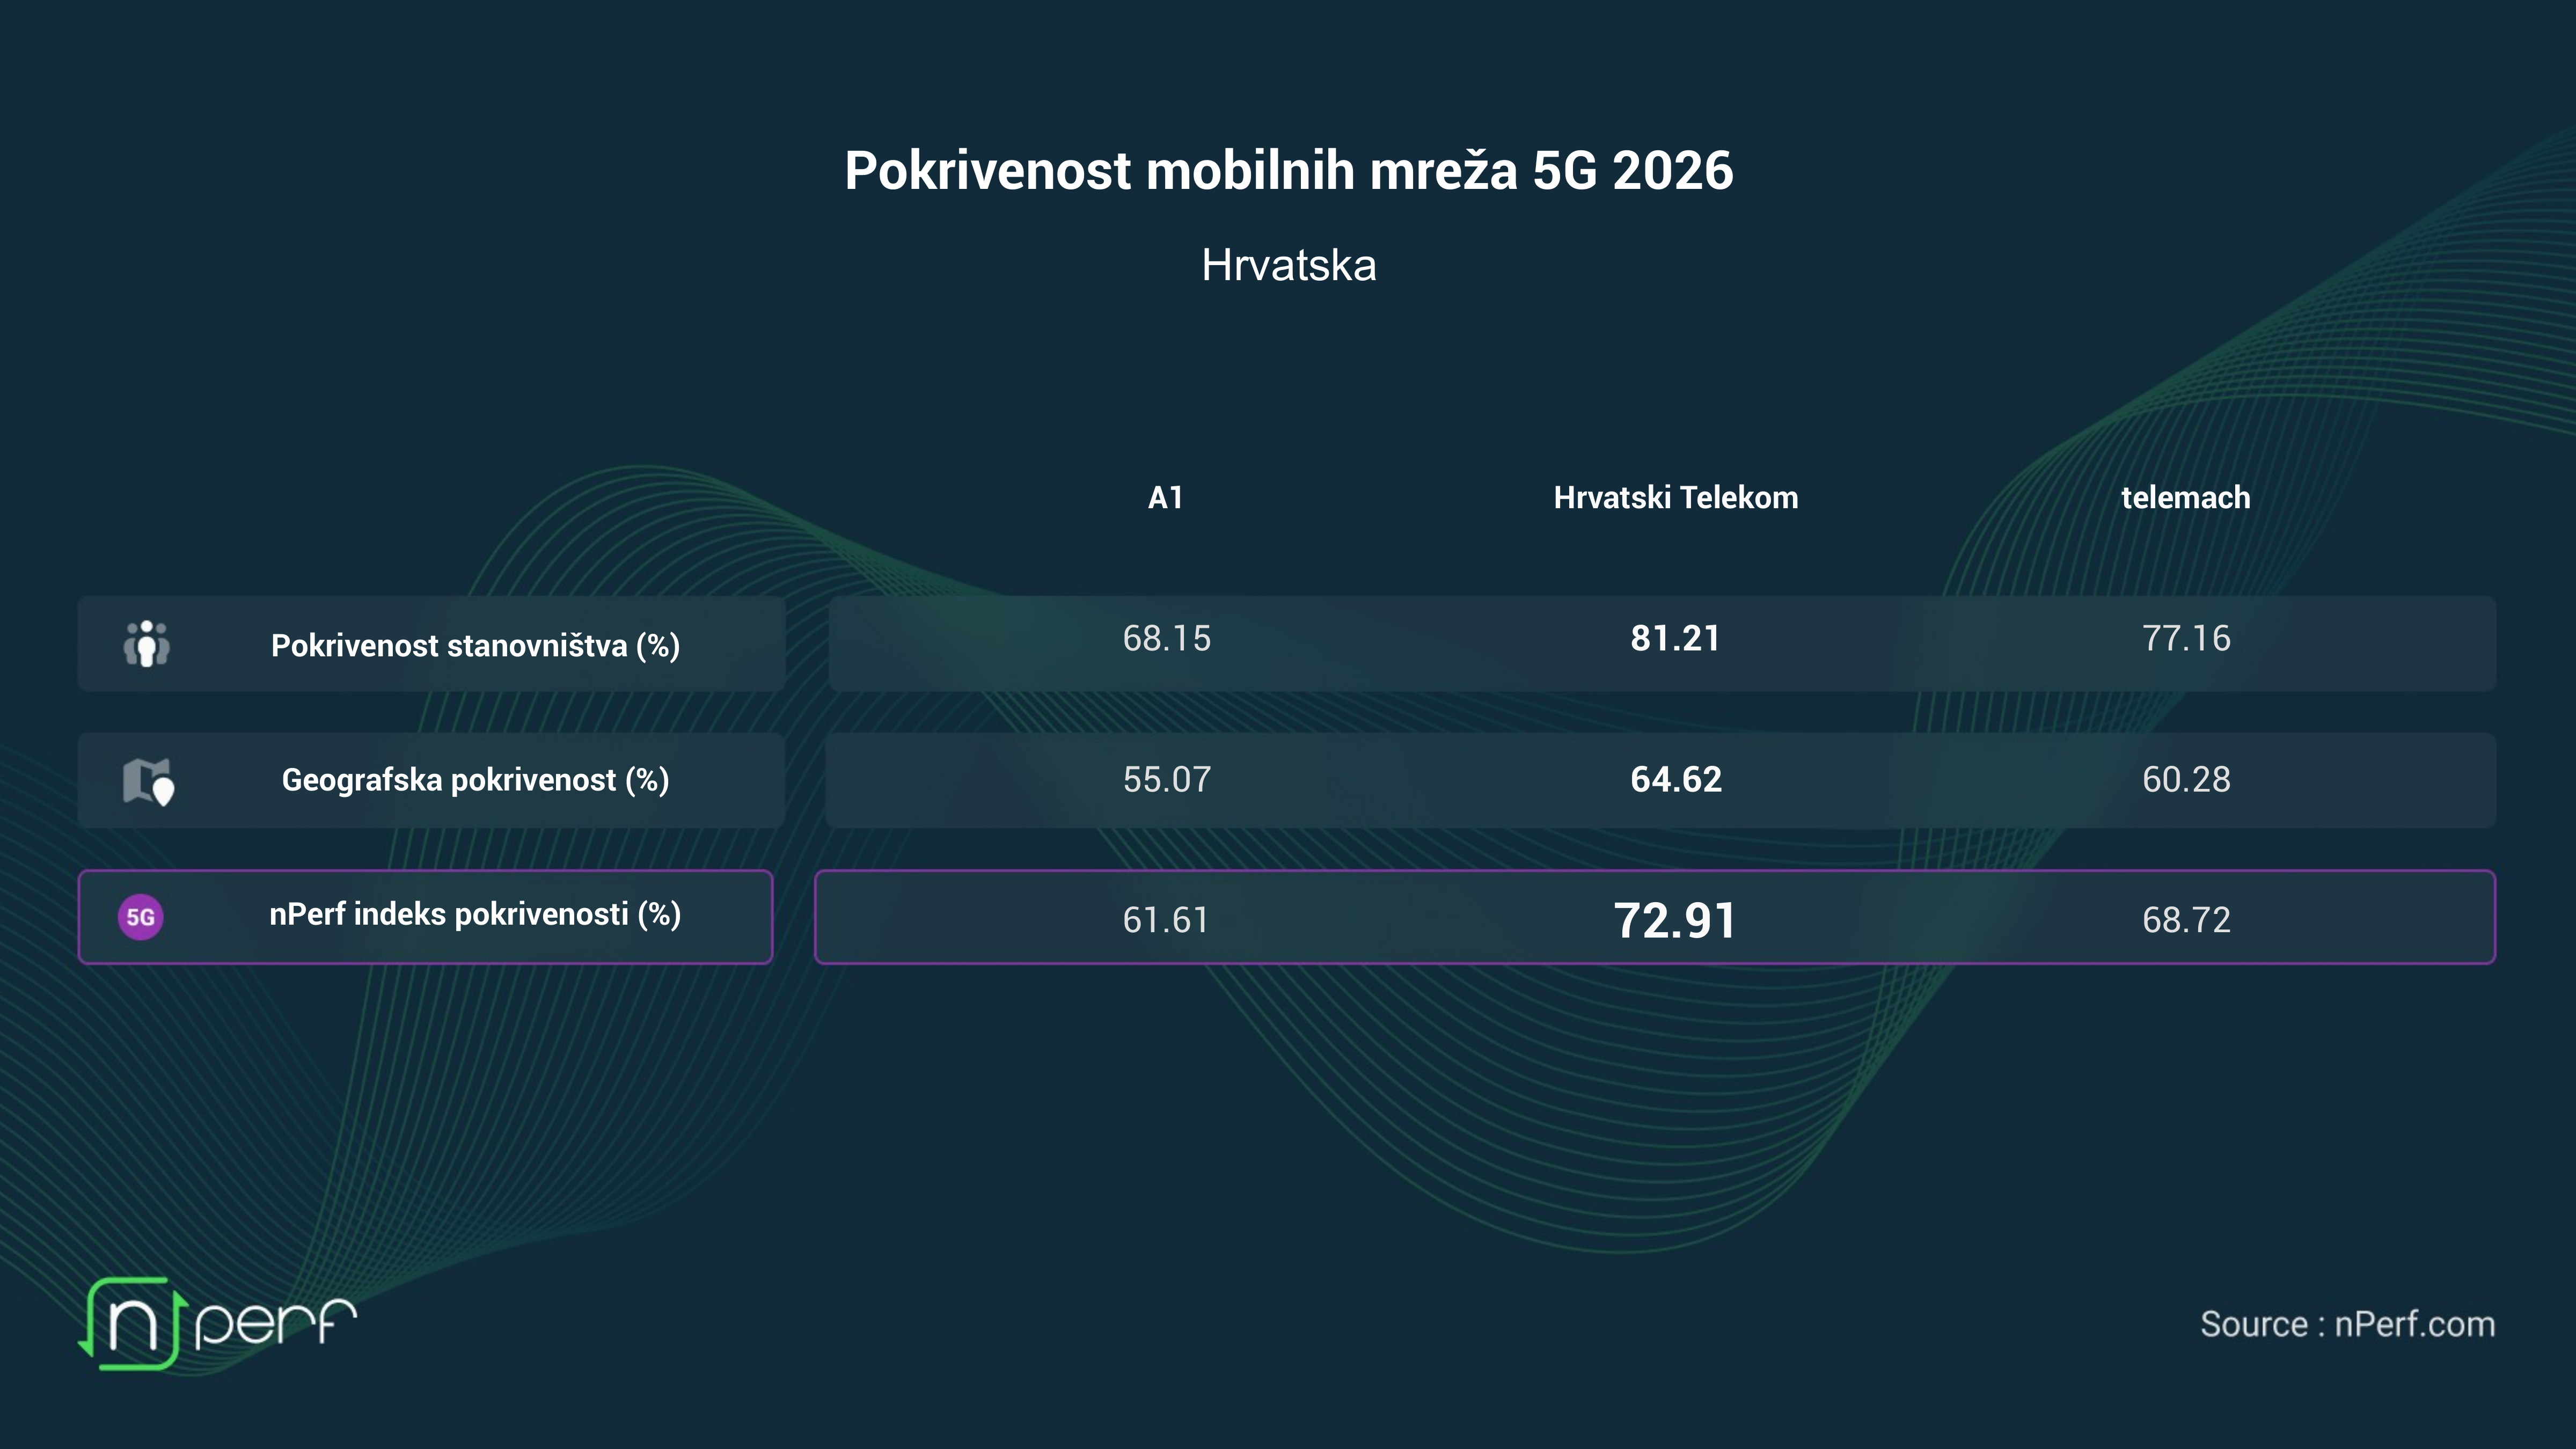The width and height of the screenshot is (2576, 1449).
Task: Click the purple 5G badge icon
Action: pos(141,917)
